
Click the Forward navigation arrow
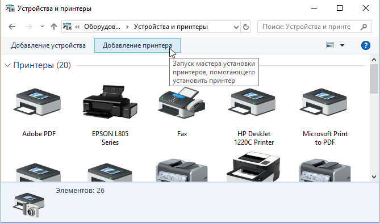tap(29, 27)
